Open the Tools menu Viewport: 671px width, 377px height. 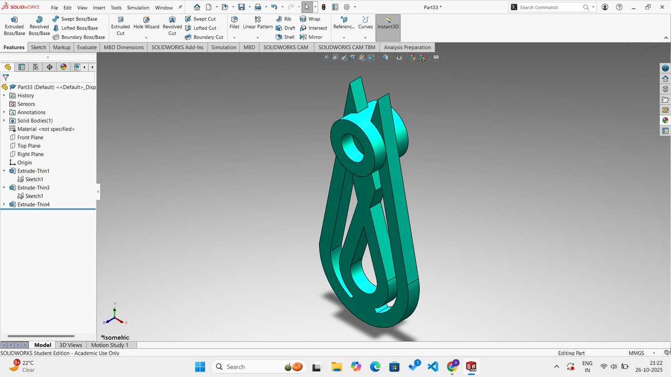click(116, 8)
